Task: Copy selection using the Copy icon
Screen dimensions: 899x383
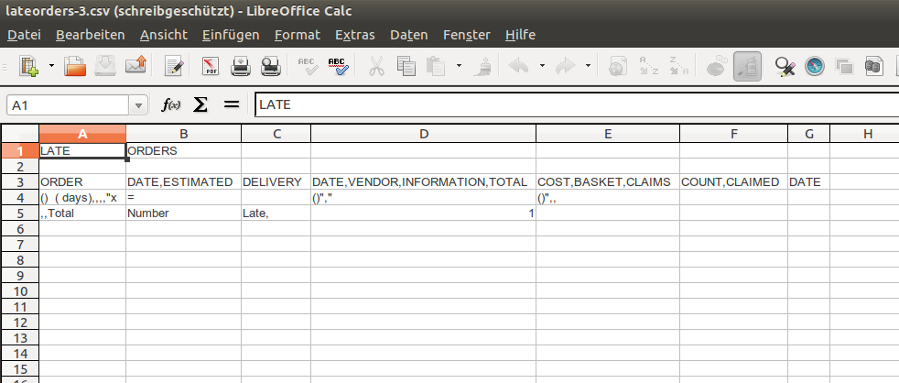Action: coord(406,66)
